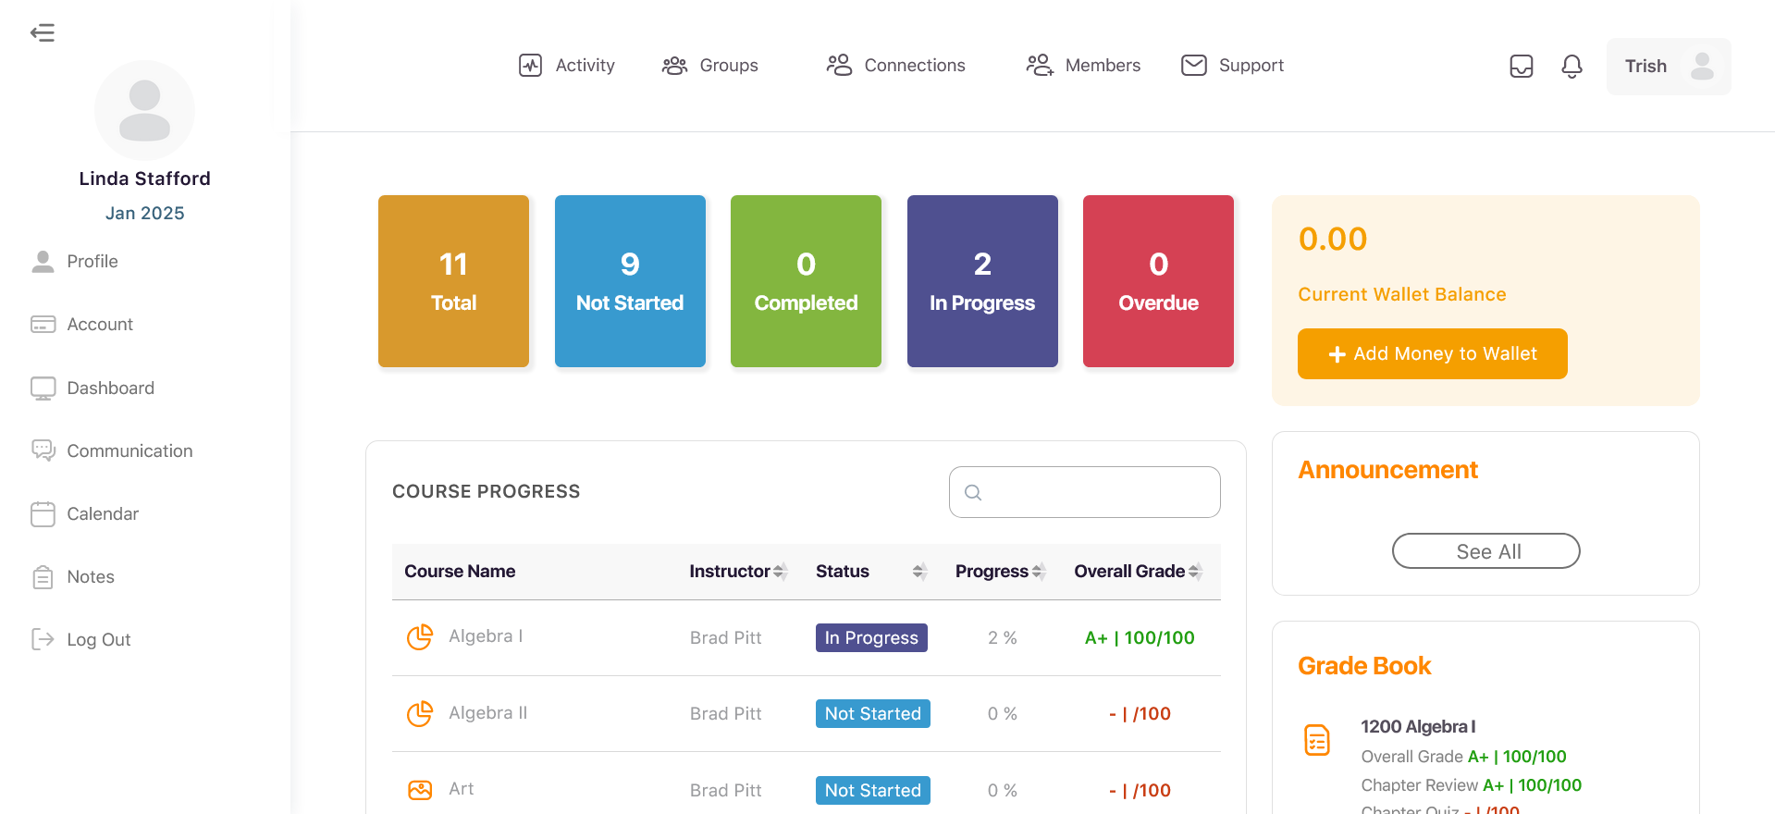Click the notification bell icon

(1572, 66)
